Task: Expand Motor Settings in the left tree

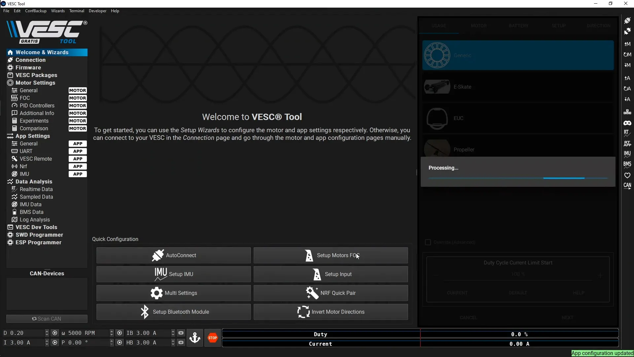Action: coord(35,83)
